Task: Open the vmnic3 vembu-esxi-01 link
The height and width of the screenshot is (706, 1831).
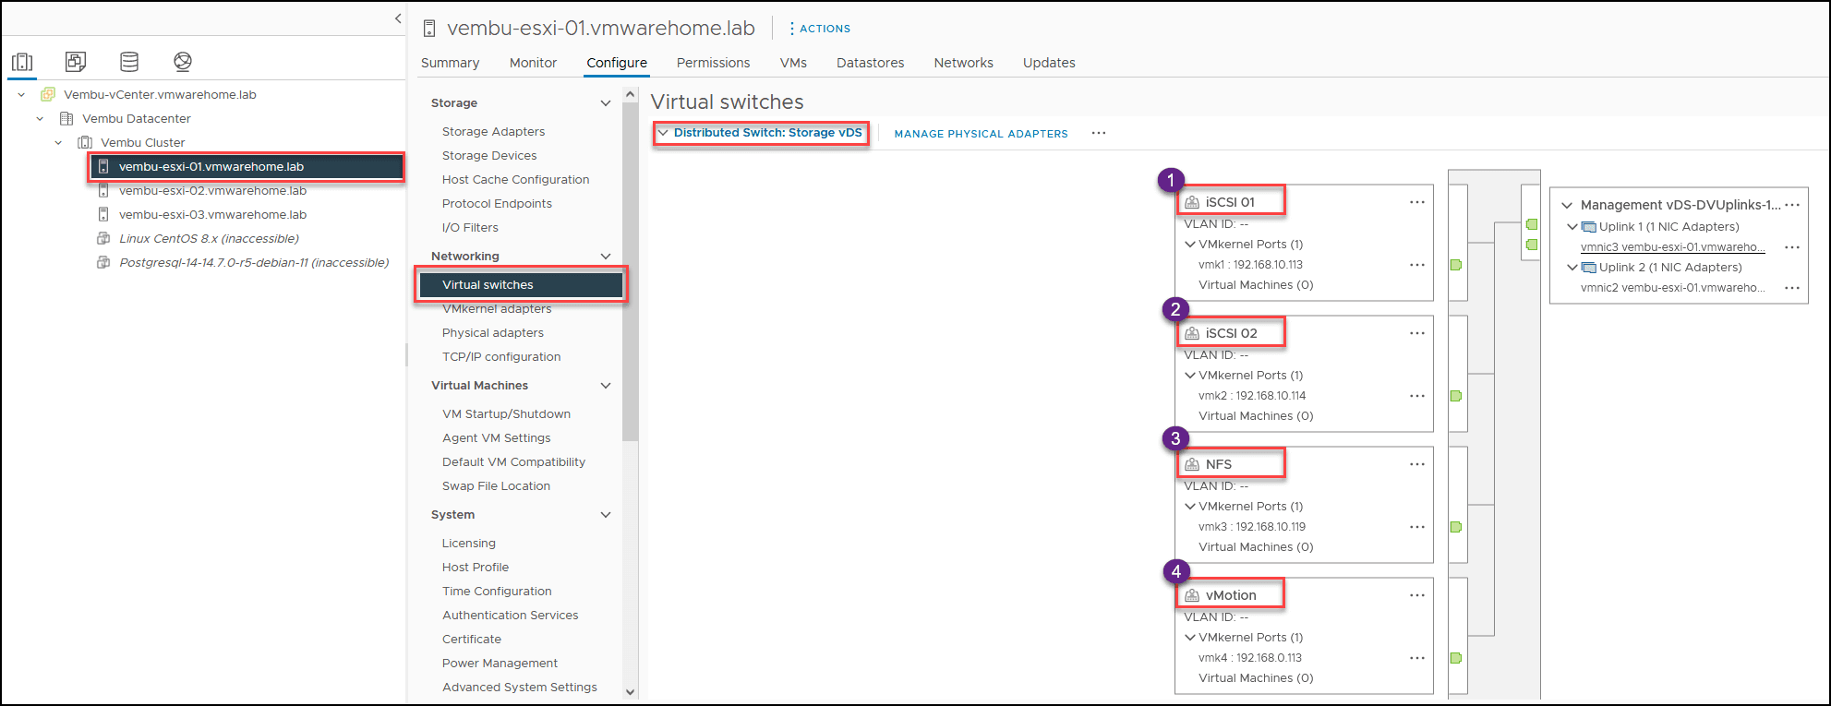Action: point(1672,247)
